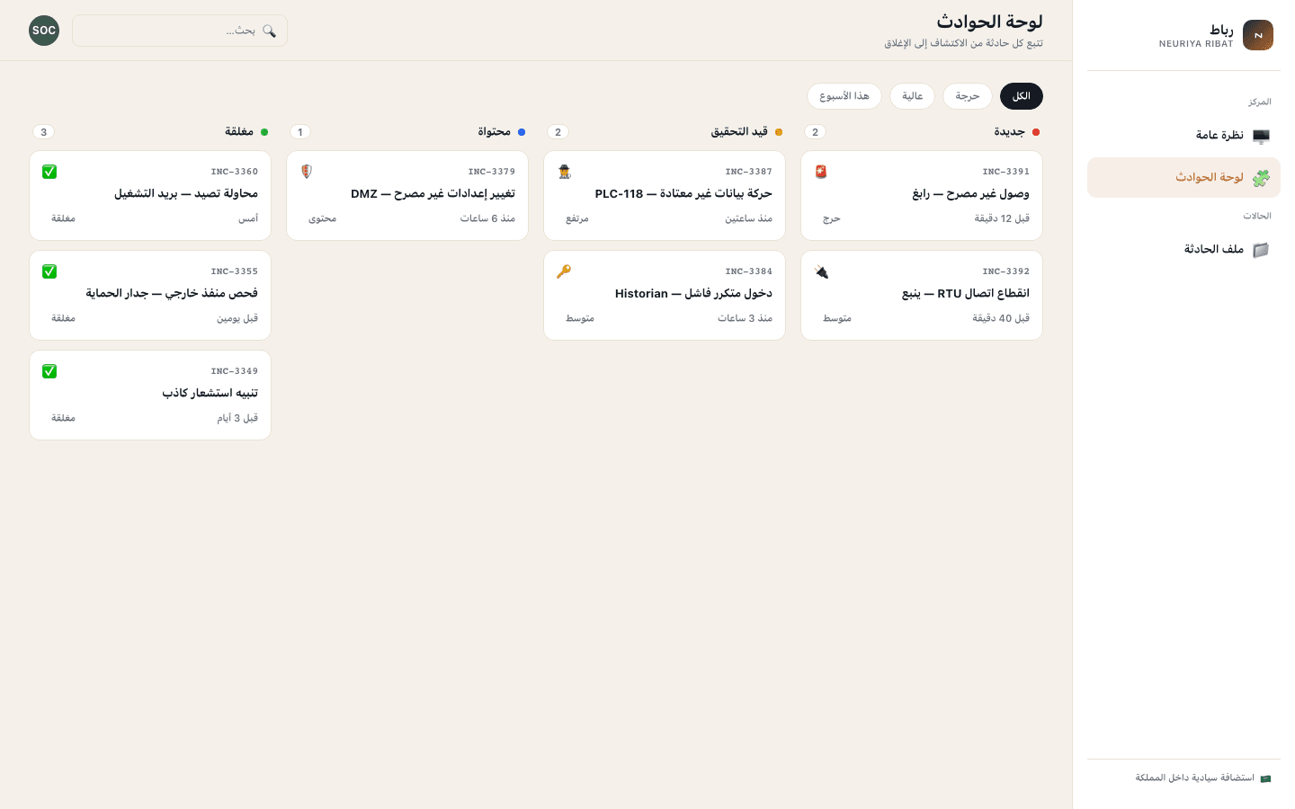Click the count badge of مغلقة column

click(x=43, y=132)
